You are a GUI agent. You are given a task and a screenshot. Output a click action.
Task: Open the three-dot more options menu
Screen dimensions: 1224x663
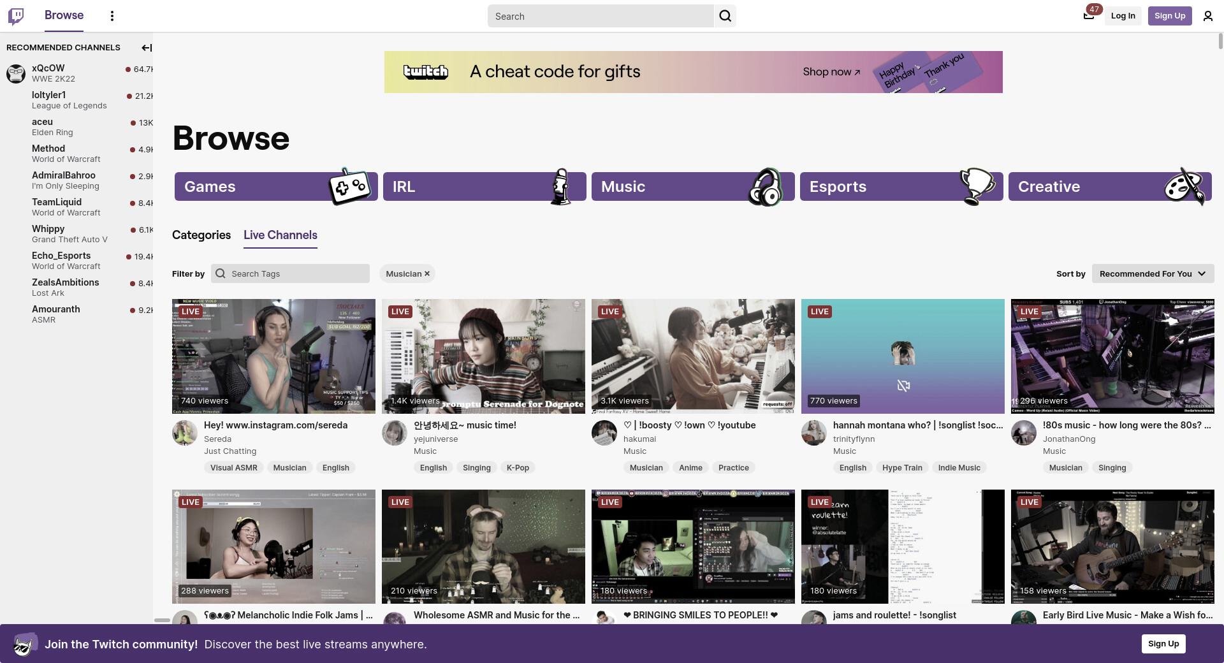pos(112,16)
